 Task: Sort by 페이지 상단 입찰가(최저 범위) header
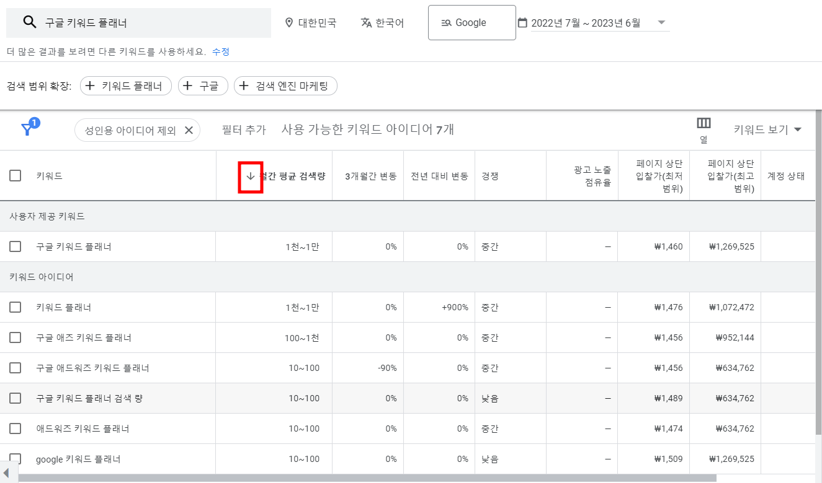click(x=659, y=176)
